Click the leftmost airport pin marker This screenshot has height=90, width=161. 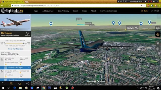coord(51,24)
